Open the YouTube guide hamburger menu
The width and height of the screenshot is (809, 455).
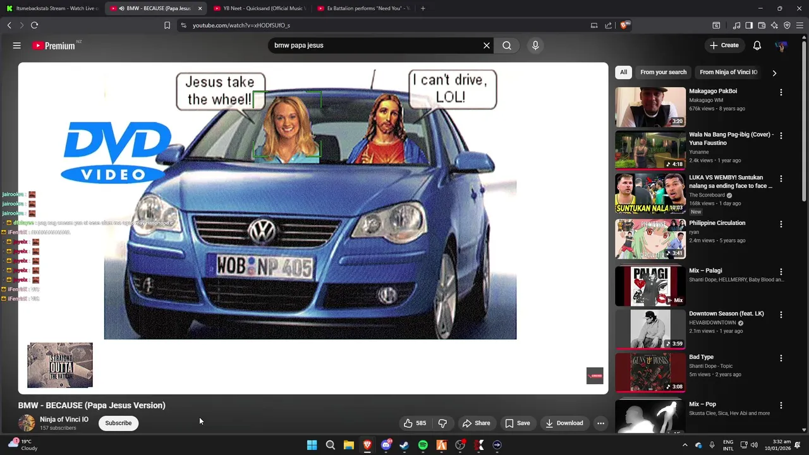(17, 45)
